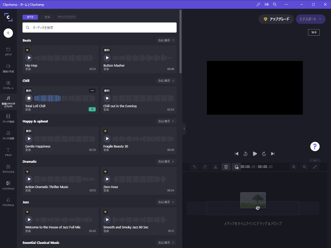Undo the last action in timeline toolbar
This screenshot has width=331, height=248.
coord(194,167)
